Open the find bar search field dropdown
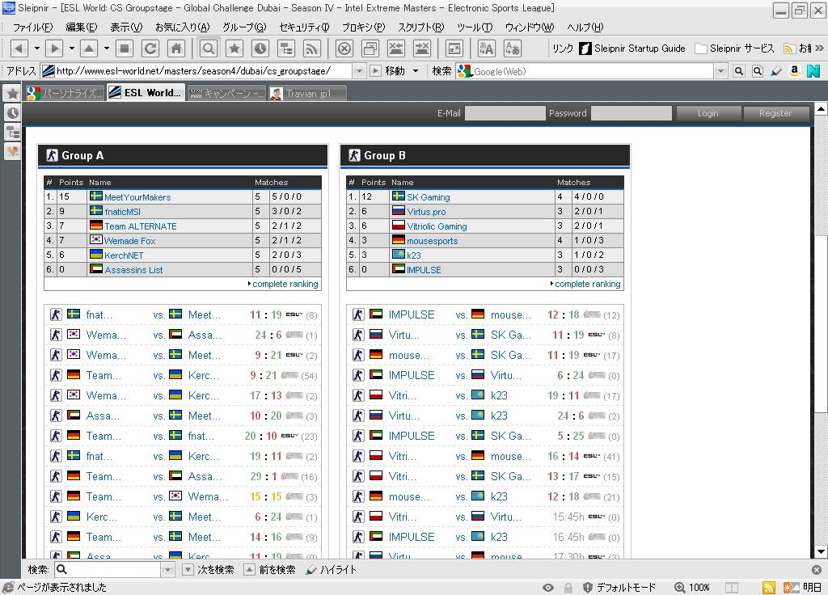 [167, 570]
